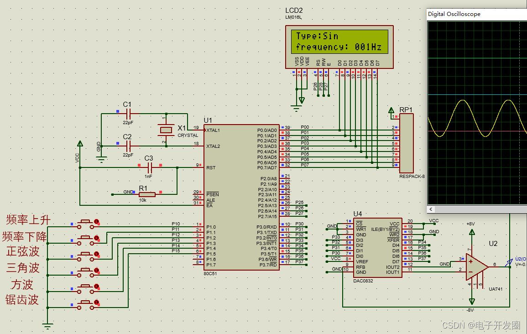Click the P3.7/RD pin label
Image resolution: width=527 pixels, height=334 pixels.
point(268,265)
